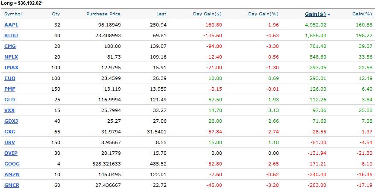Screen dimensions: 375x189
Task: Sort by Gain(%) column header
Action: [x=362, y=14]
